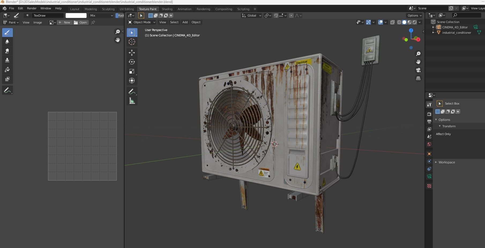Open the World properties tab

tap(429, 144)
